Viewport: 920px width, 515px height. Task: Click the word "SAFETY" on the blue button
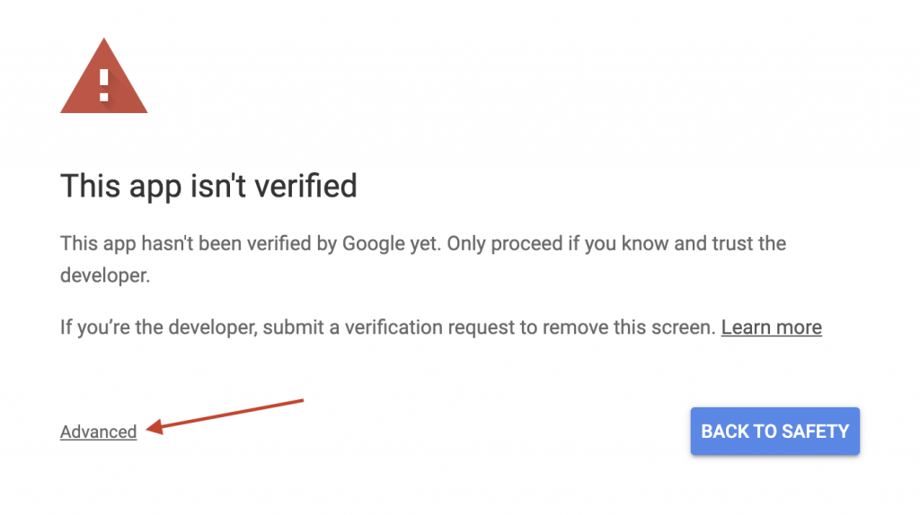point(816,432)
